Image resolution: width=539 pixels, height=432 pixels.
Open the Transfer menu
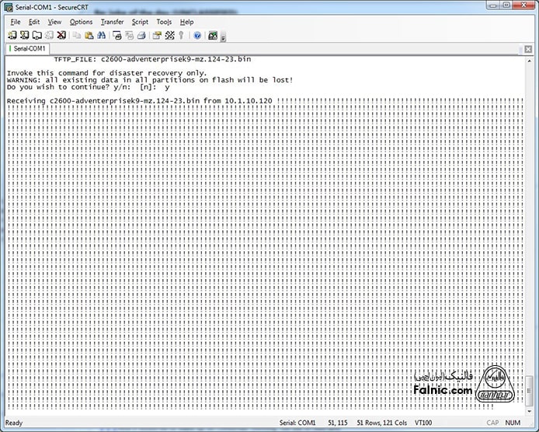pyautogui.click(x=112, y=22)
